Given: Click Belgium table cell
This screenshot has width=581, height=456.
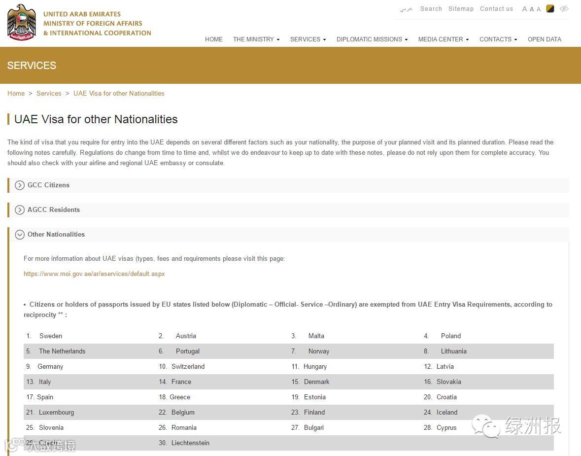Looking at the screenshot, I should (183, 412).
